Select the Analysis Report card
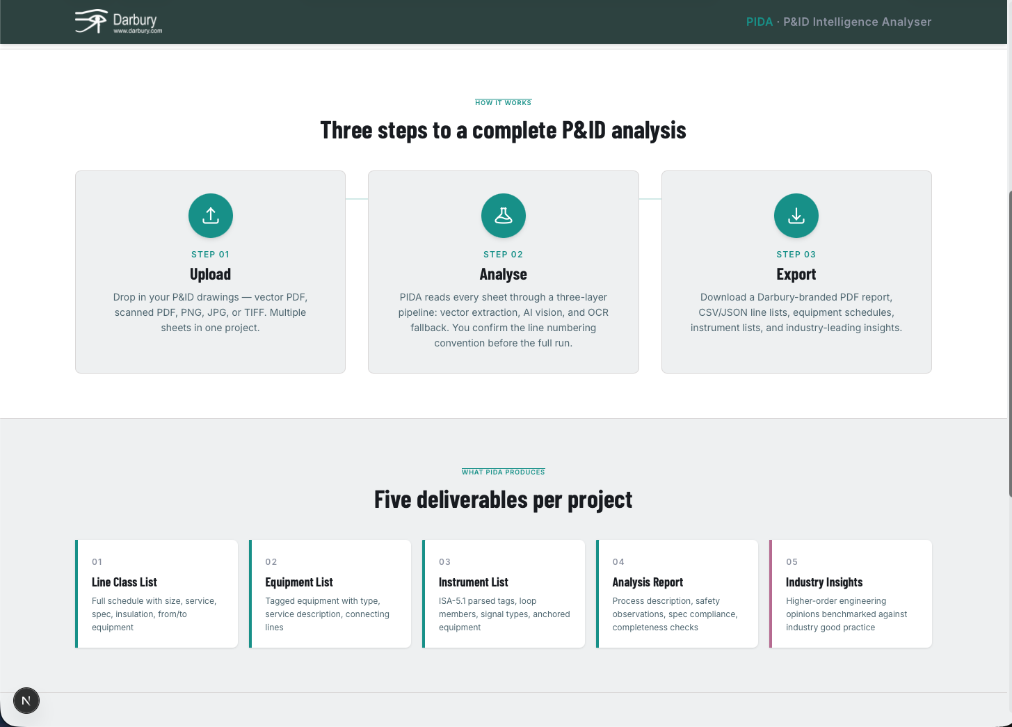This screenshot has height=727, width=1012. tap(677, 593)
